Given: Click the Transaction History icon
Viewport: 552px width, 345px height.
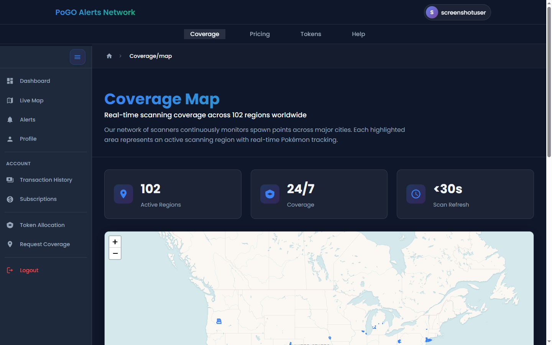Looking at the screenshot, I should (10, 180).
